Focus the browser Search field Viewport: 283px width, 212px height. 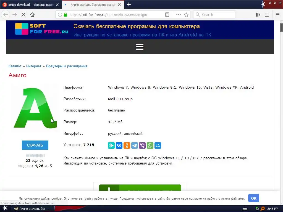(x=214, y=15)
